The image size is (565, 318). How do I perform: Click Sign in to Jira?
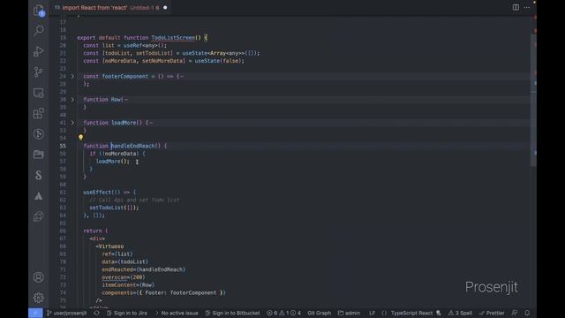127,313
